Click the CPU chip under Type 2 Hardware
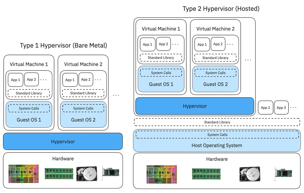 click(x=161, y=173)
